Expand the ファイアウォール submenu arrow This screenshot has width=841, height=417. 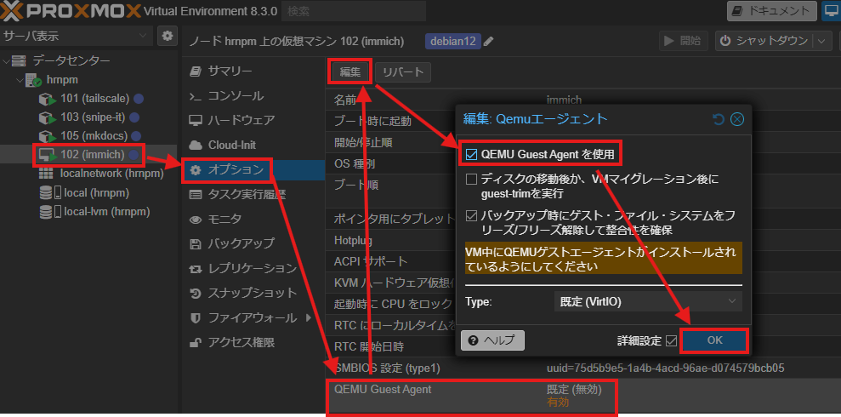[x=309, y=317]
